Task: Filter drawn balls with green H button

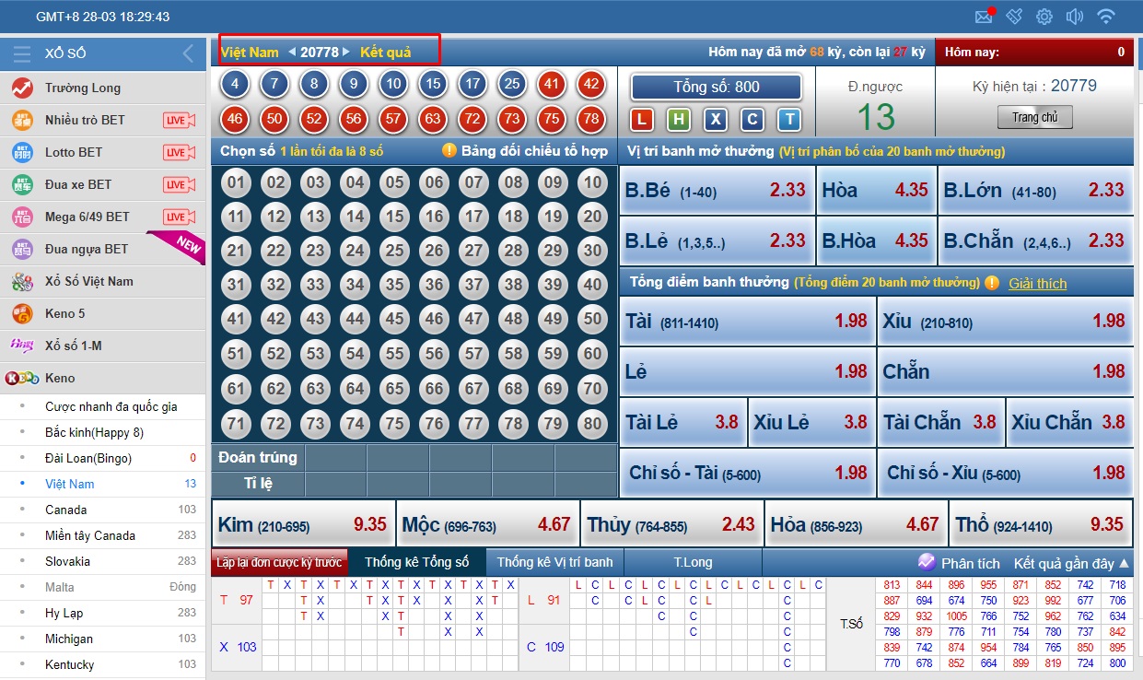Action: pyautogui.click(x=679, y=119)
